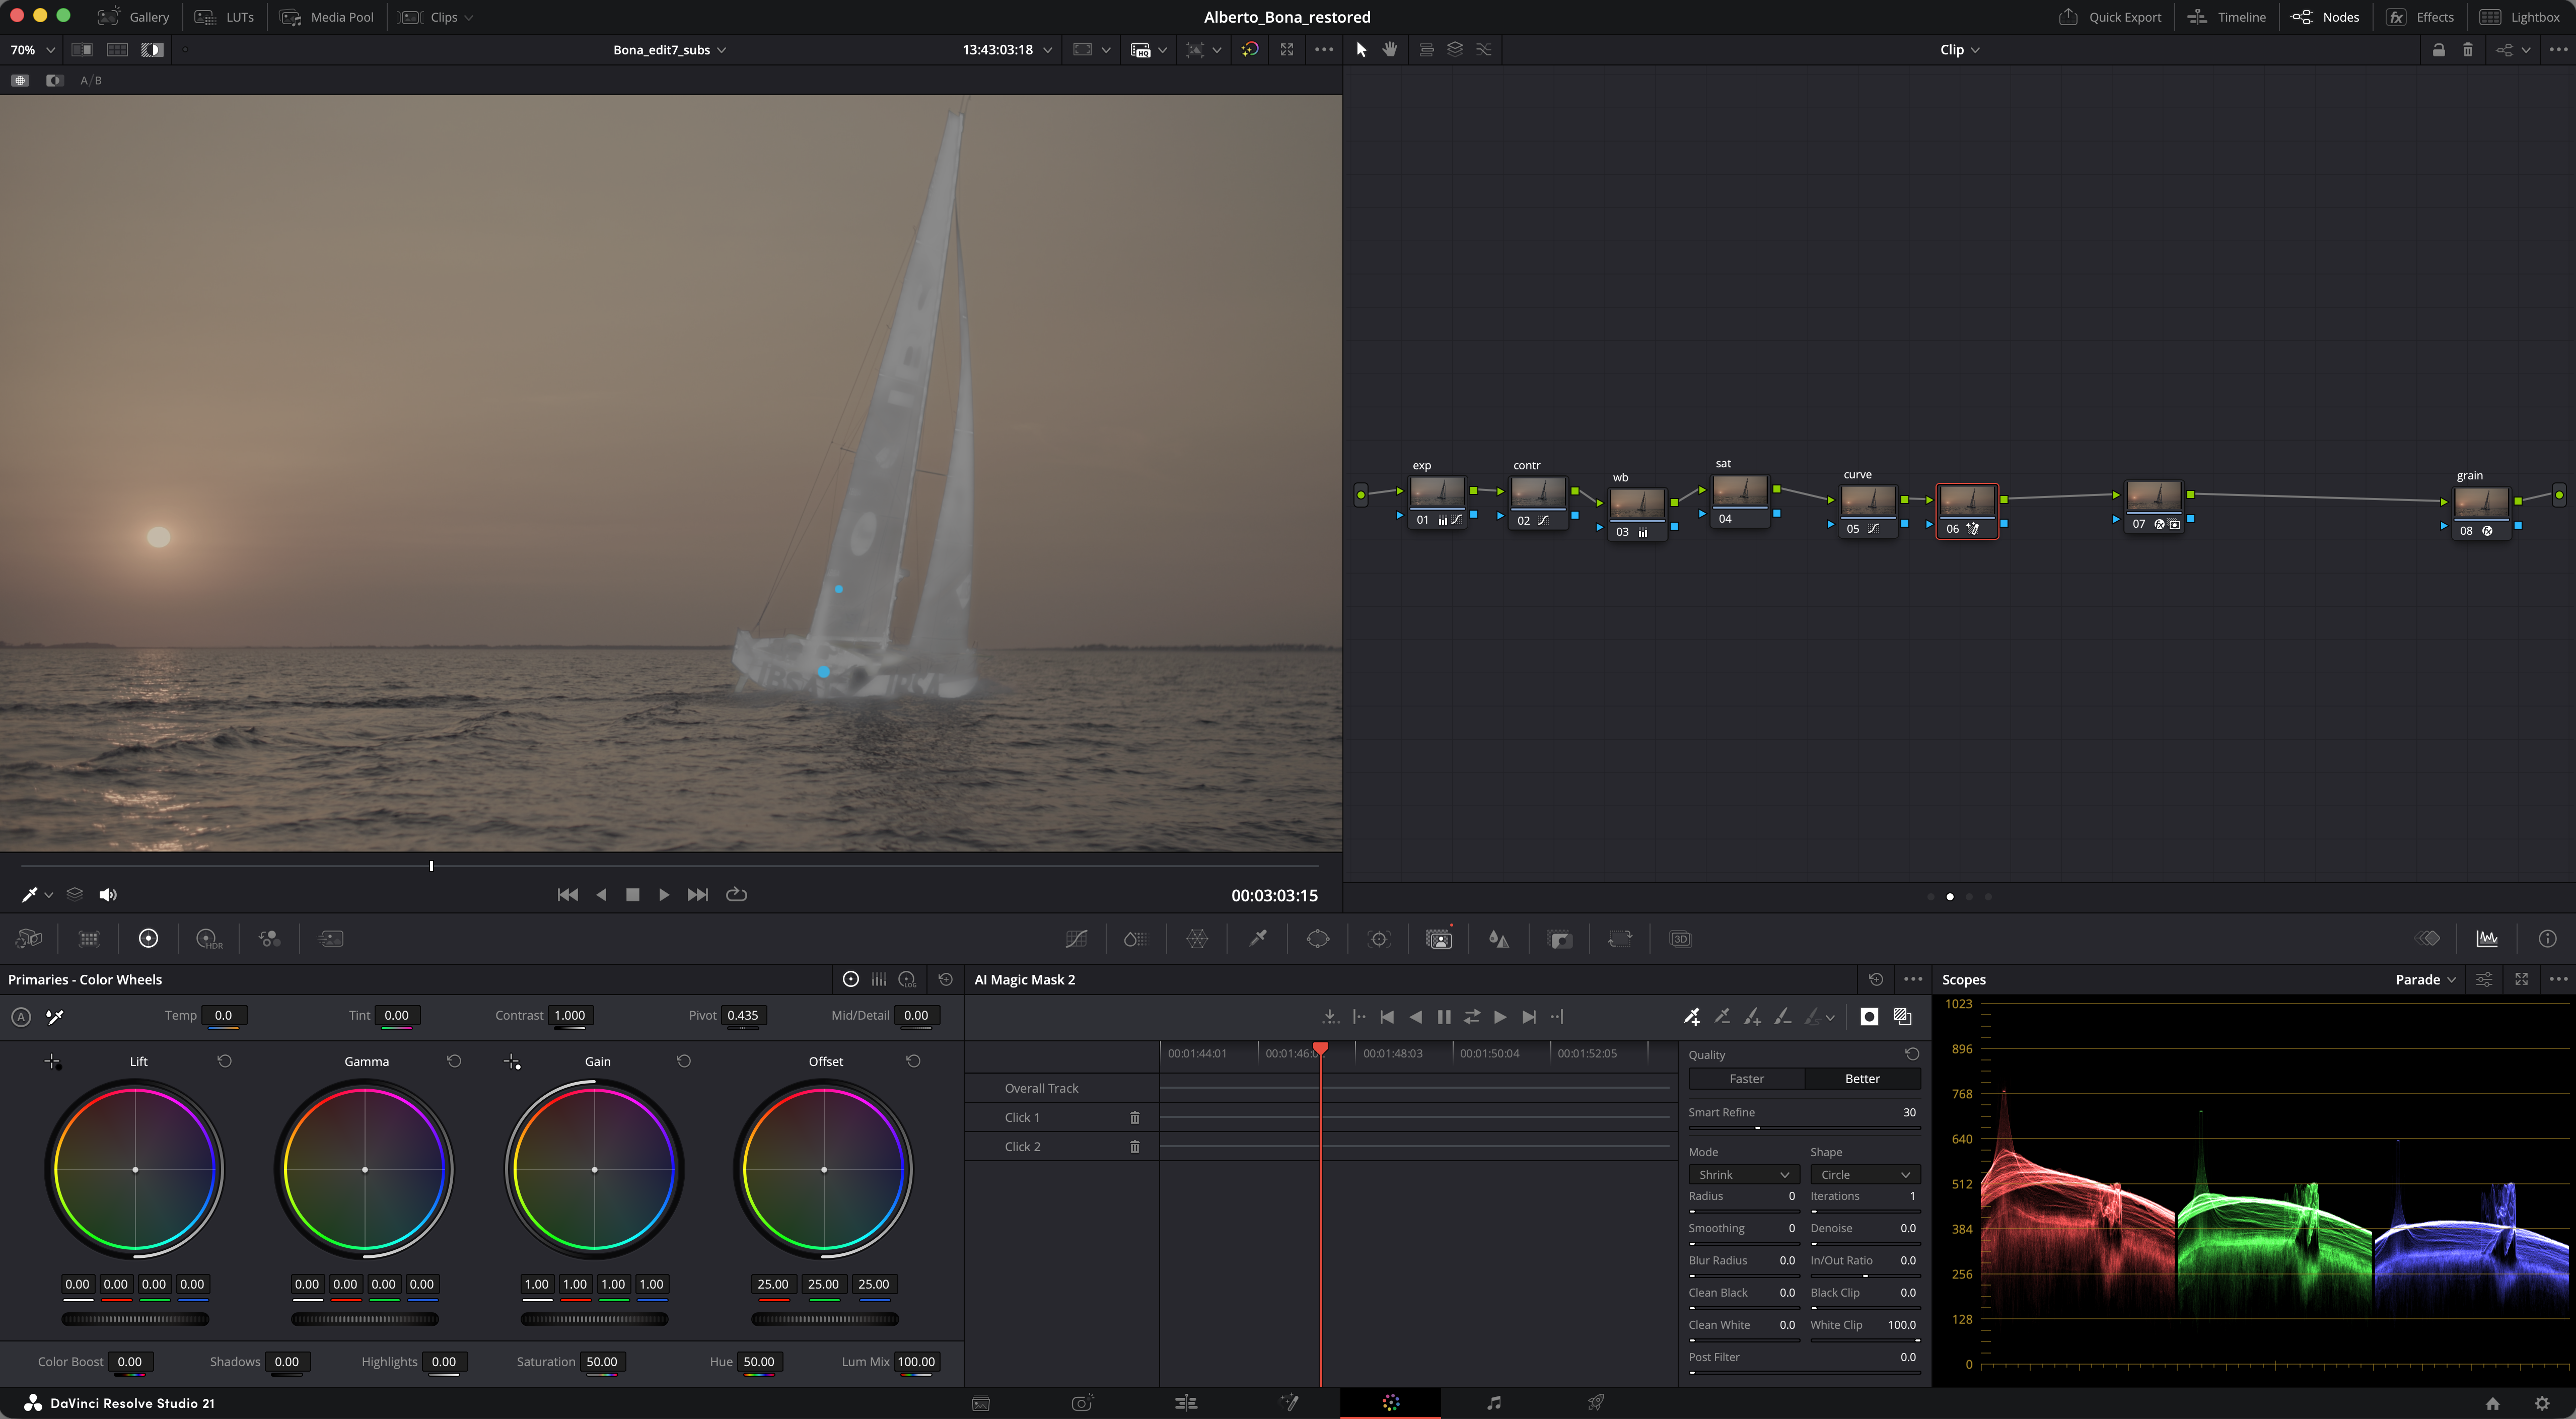The image size is (2576, 1419).
Task: Mute viewer audio with speaker icon
Action: pyautogui.click(x=108, y=895)
